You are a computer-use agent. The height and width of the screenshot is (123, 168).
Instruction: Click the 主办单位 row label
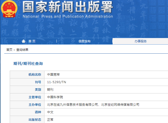[x=35, y=105]
